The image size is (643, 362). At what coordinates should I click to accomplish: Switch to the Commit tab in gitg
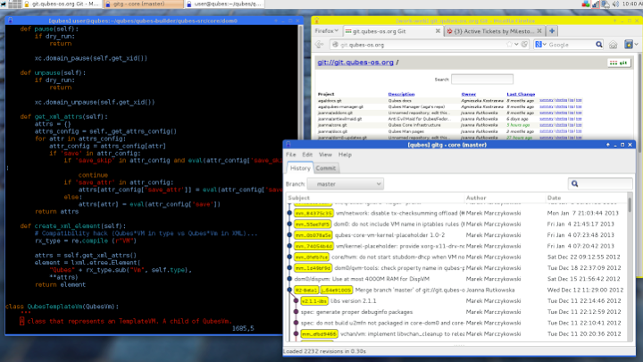326,168
